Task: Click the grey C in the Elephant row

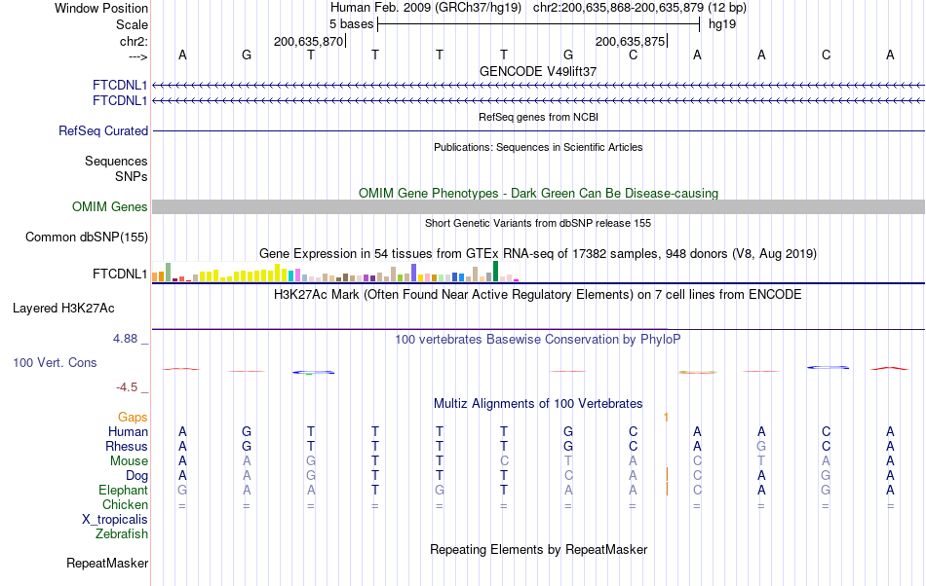Action: pyautogui.click(x=697, y=490)
